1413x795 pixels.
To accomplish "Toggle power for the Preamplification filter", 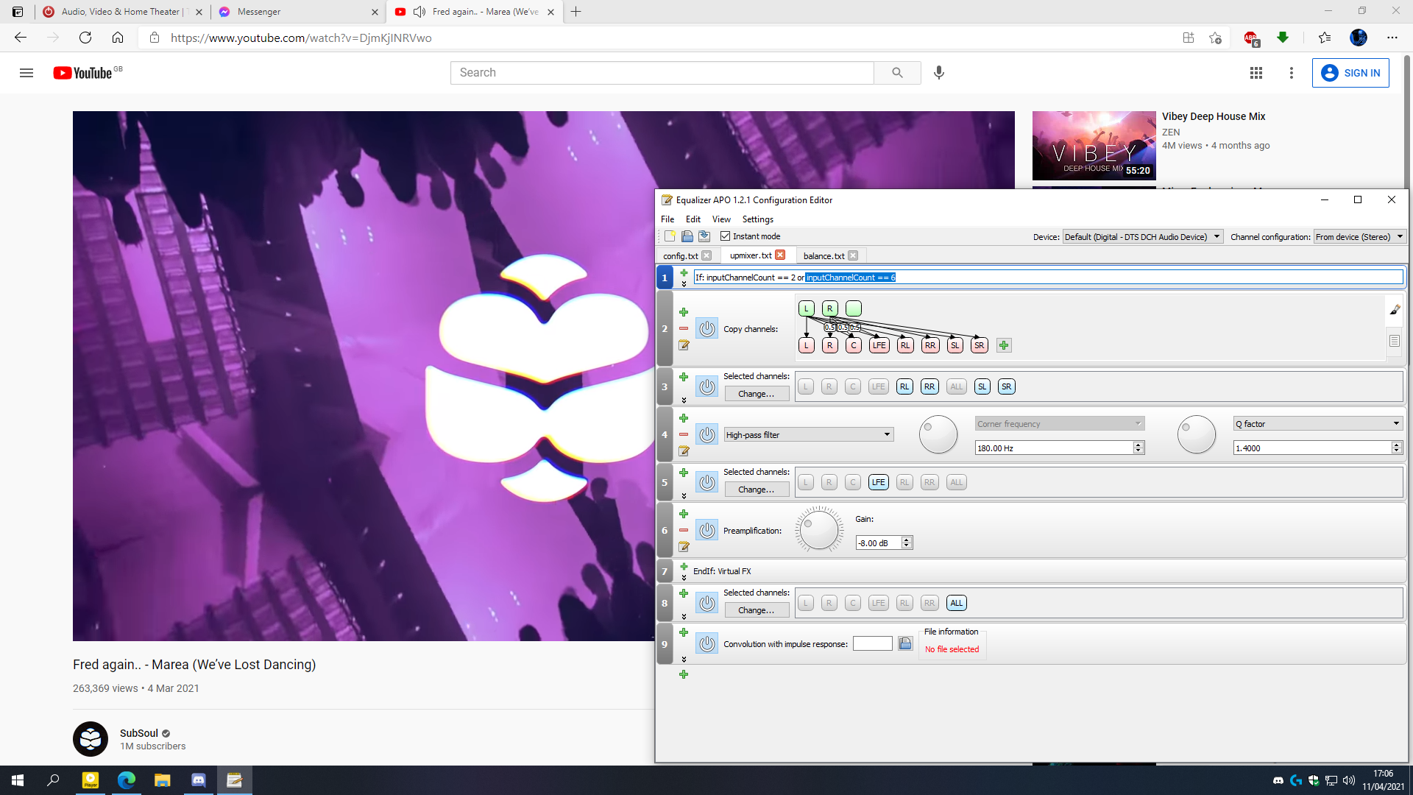I will pyautogui.click(x=707, y=530).
